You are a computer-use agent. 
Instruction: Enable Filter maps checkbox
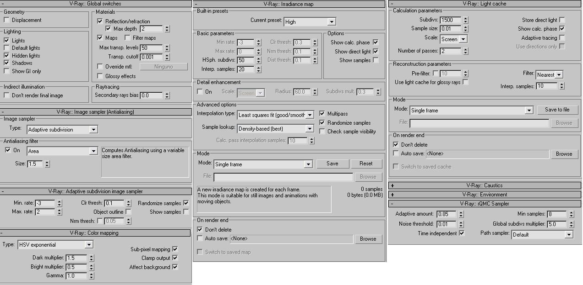point(128,38)
